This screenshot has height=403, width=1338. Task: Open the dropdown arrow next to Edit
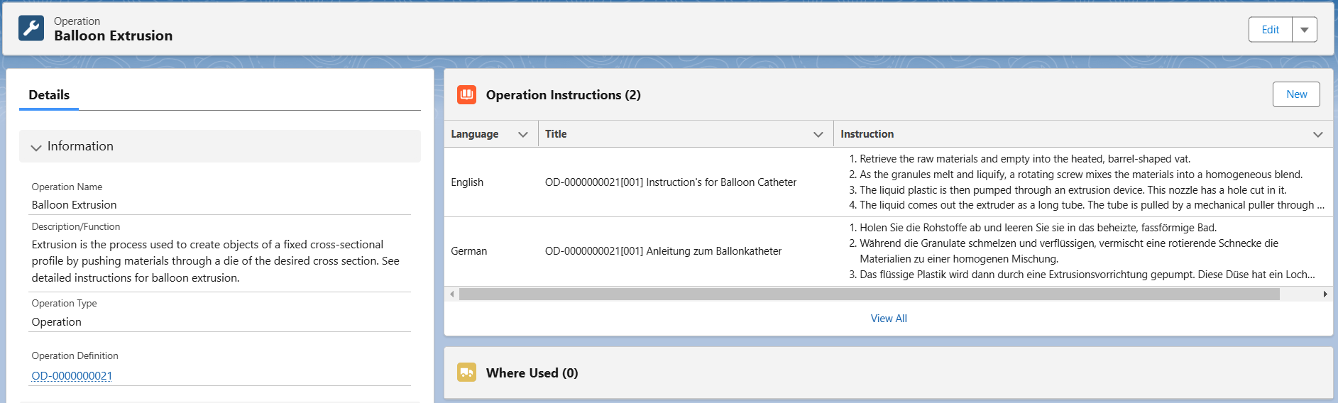1304,30
